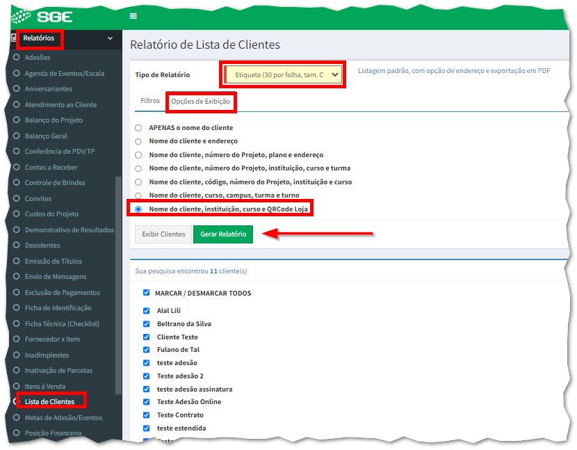The width and height of the screenshot is (577, 450).
Task: Click the Exibir Clientes button
Action: pos(163,234)
